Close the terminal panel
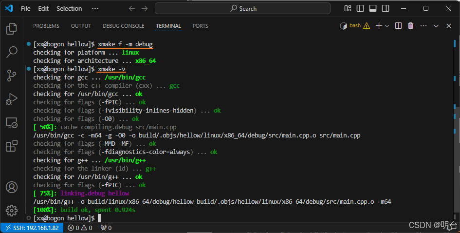This screenshot has width=460, height=233. pos(448,26)
